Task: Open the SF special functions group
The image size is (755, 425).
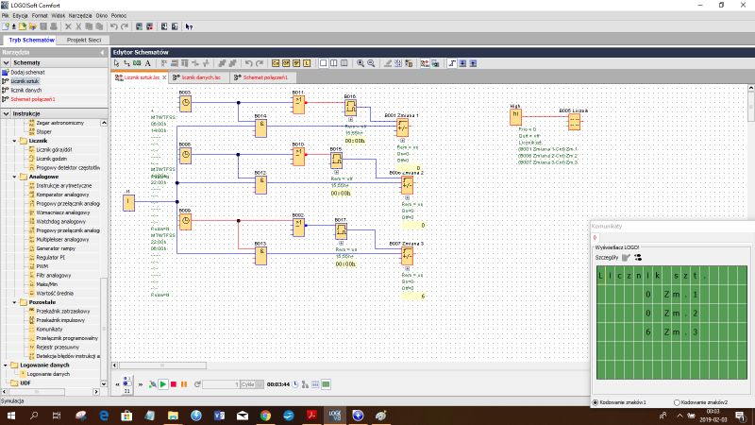Action: click(296, 63)
